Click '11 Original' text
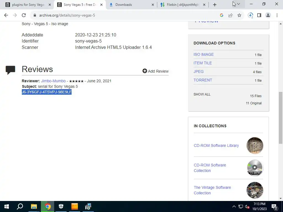The width and height of the screenshot is (283, 212). 254,103
